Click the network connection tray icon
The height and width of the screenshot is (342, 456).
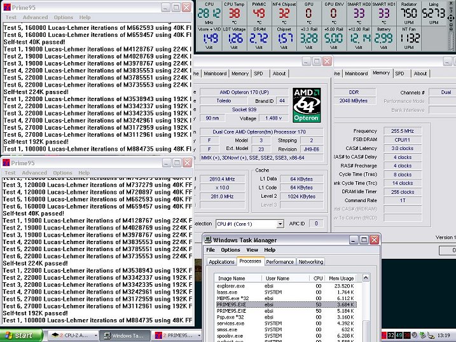[x=431, y=336]
